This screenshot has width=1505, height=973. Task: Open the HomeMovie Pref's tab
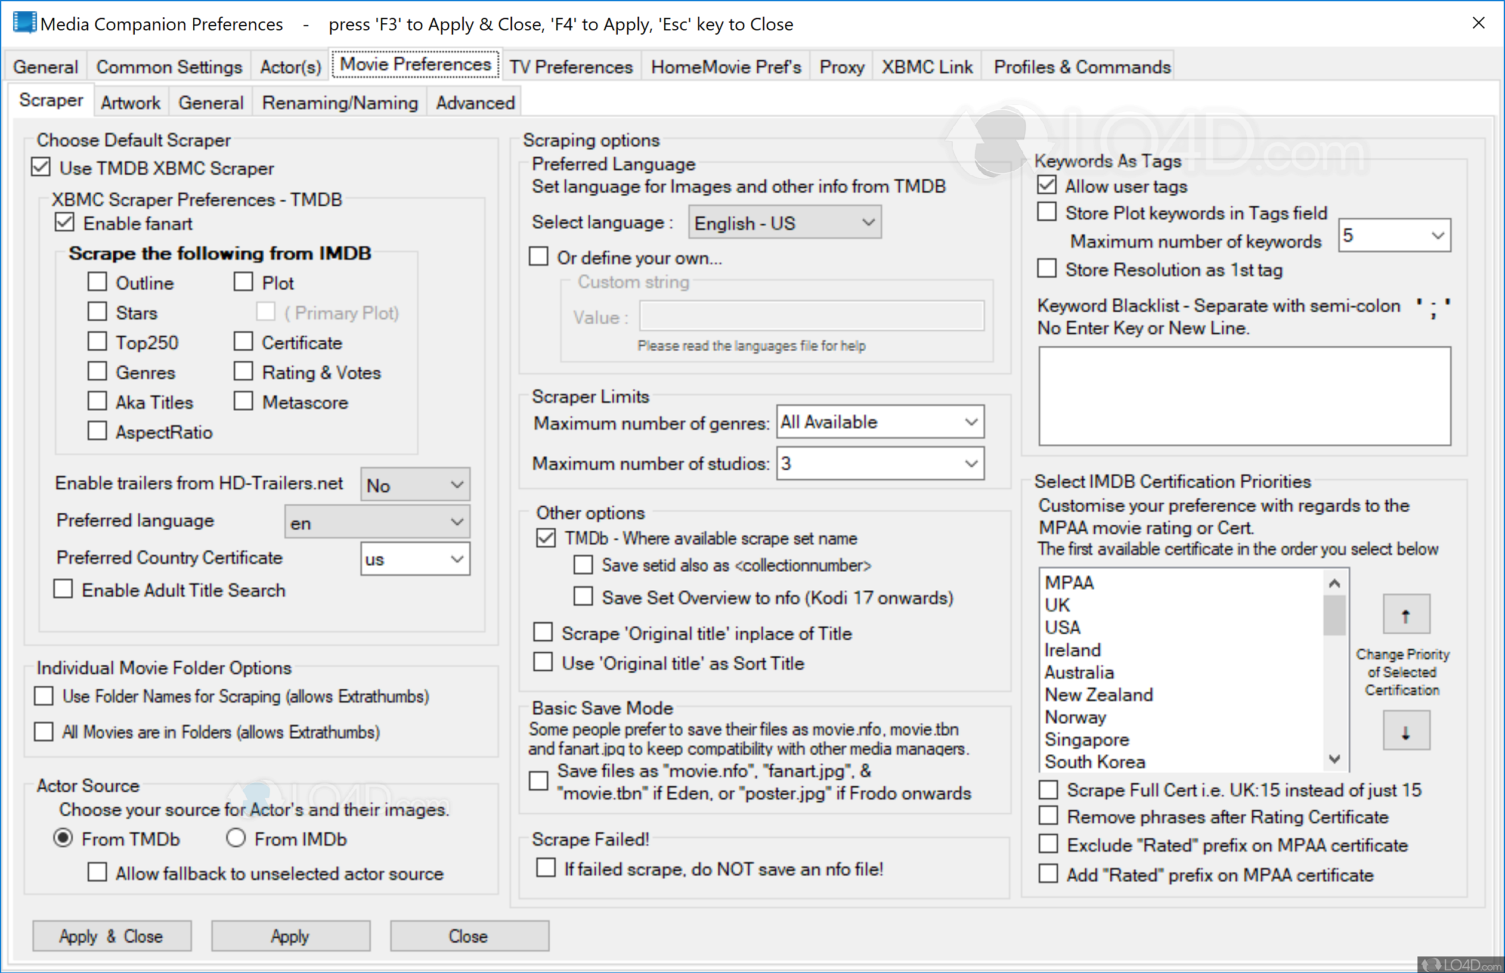click(x=726, y=66)
